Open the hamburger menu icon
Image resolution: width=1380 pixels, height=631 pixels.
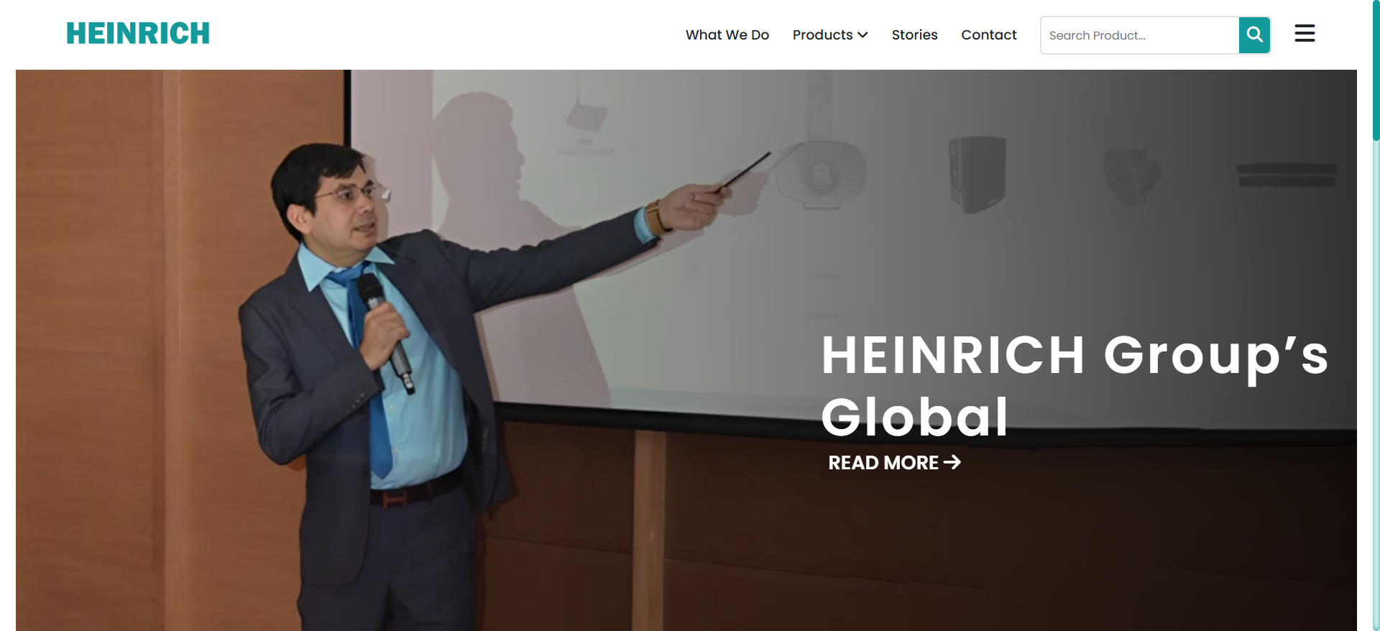[1305, 33]
